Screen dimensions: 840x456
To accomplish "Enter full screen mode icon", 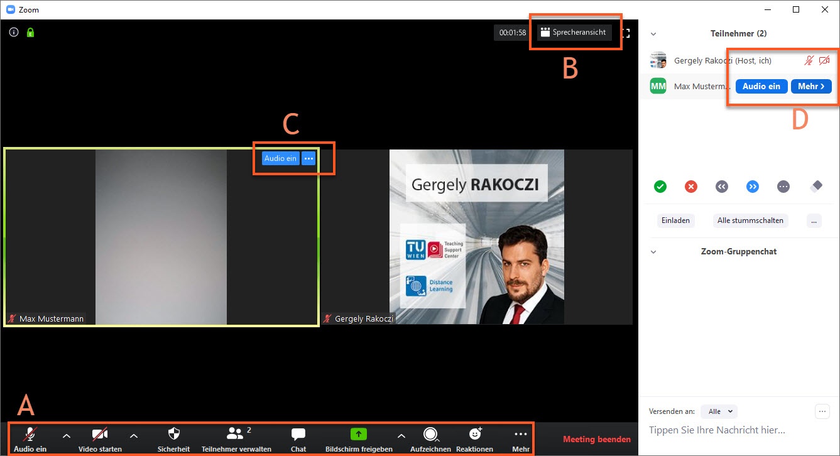I will click(x=625, y=33).
